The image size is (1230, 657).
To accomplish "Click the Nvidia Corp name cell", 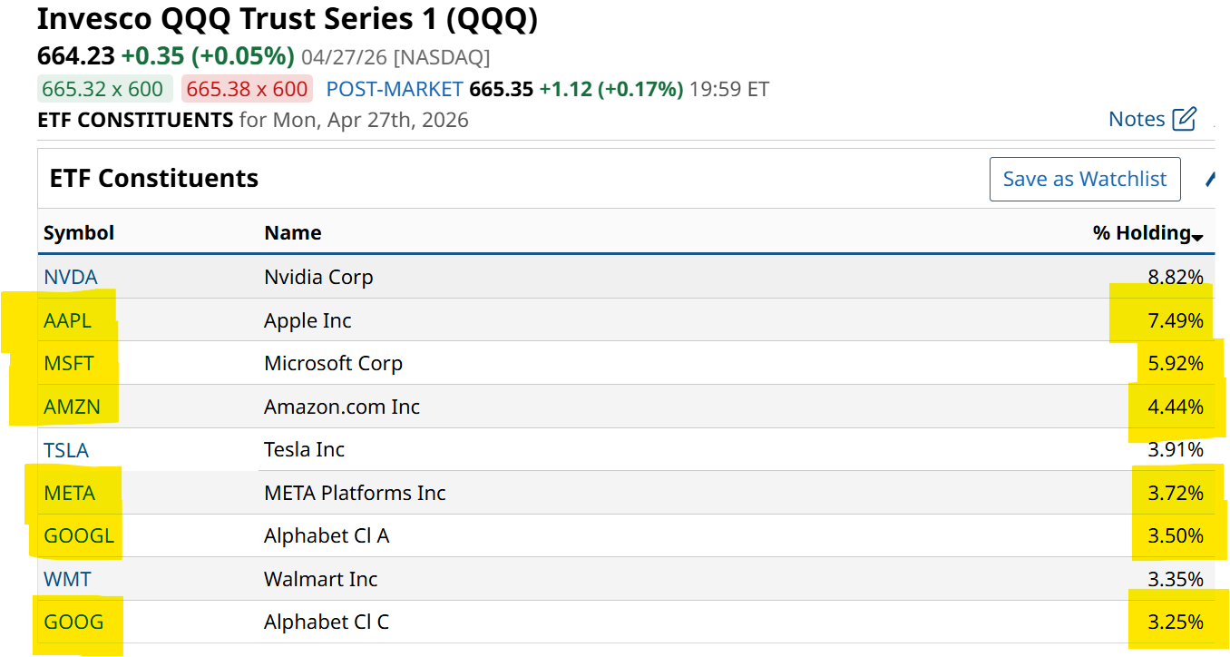I will click(x=318, y=277).
